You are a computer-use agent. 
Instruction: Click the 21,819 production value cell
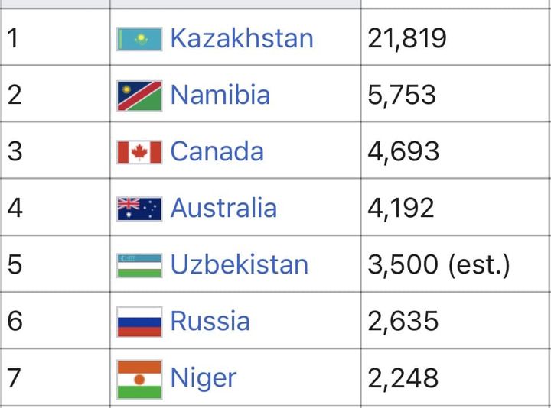pos(406,38)
